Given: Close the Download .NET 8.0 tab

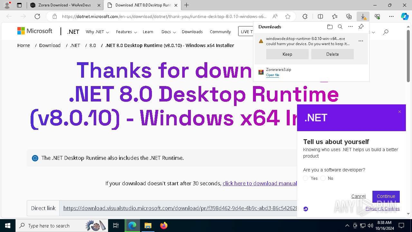Looking at the screenshot, I should click(176, 5).
